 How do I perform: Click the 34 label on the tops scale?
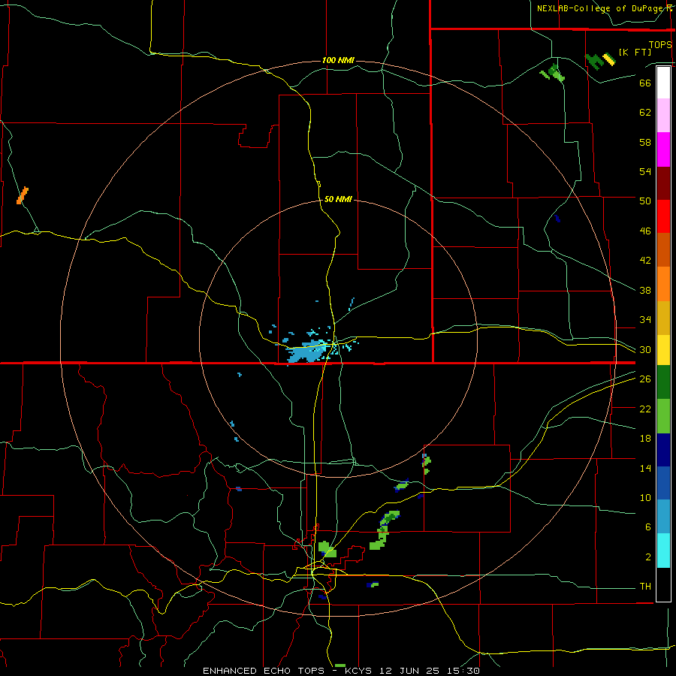tap(645, 320)
